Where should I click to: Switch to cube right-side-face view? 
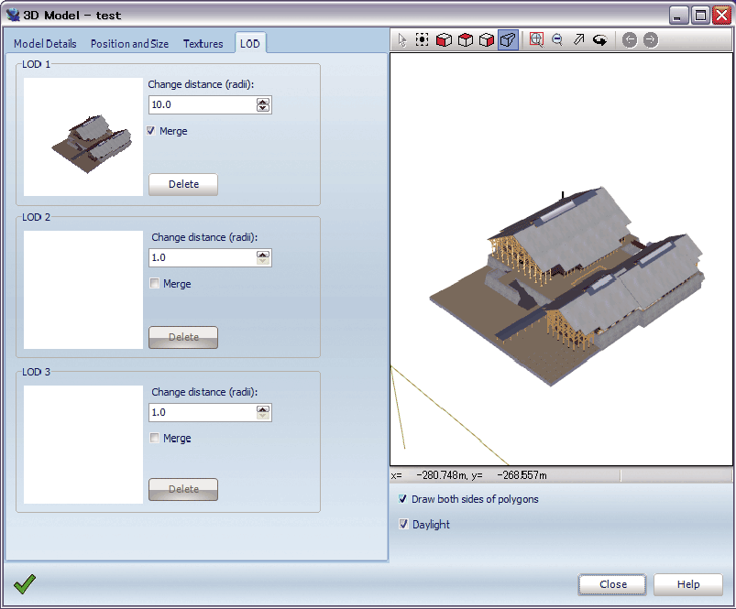coord(487,40)
